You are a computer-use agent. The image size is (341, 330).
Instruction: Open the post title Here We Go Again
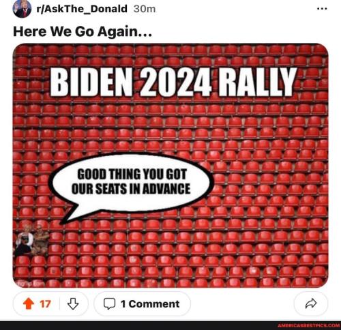click(x=83, y=31)
